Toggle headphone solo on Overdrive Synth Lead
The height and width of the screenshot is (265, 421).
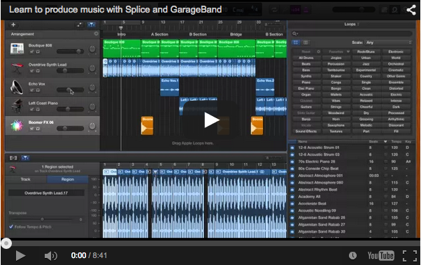pos(38,71)
